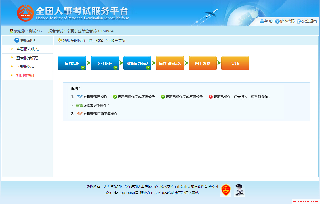
Task: Click the 版权所有 copyright line
Action: 122,187
